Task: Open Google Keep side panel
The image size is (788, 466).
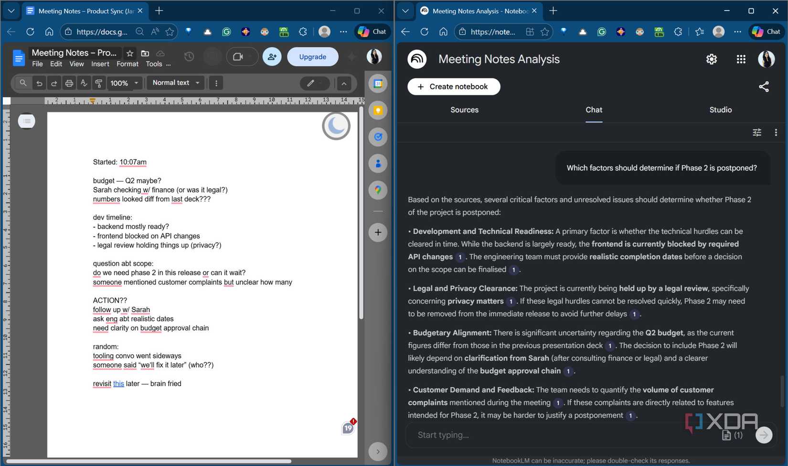Action: 378,110
